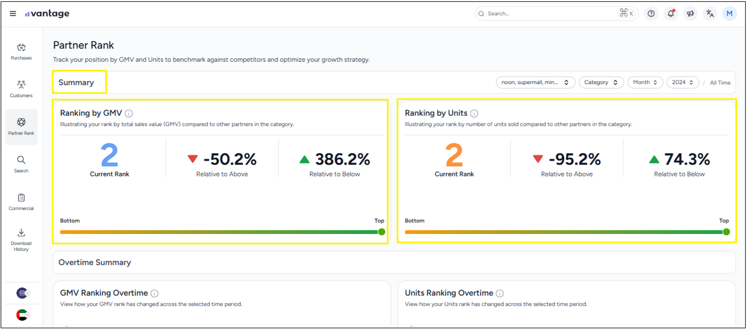The image size is (747, 330).
Task: Click info icon next to Units Ranking Overtime
Action: 500,293
